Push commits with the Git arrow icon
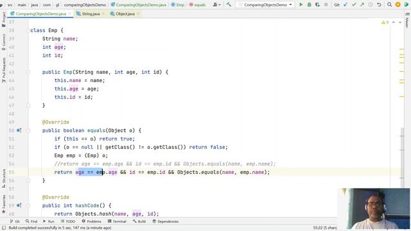Image resolution: width=411 pixels, height=231 pixels. 362,4
